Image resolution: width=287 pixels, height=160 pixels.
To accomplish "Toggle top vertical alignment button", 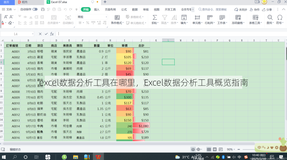I will click(20, 17).
